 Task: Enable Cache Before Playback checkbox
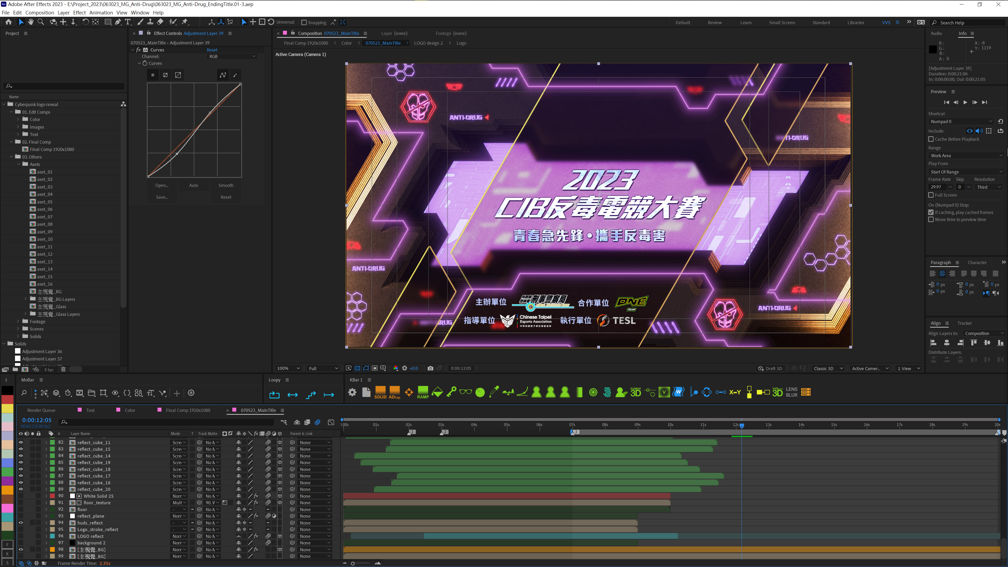click(931, 139)
